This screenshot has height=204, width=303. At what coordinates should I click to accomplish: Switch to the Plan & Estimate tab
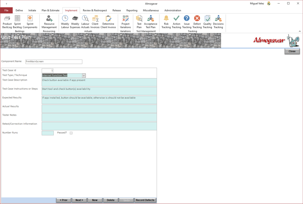pyautogui.click(x=50, y=10)
